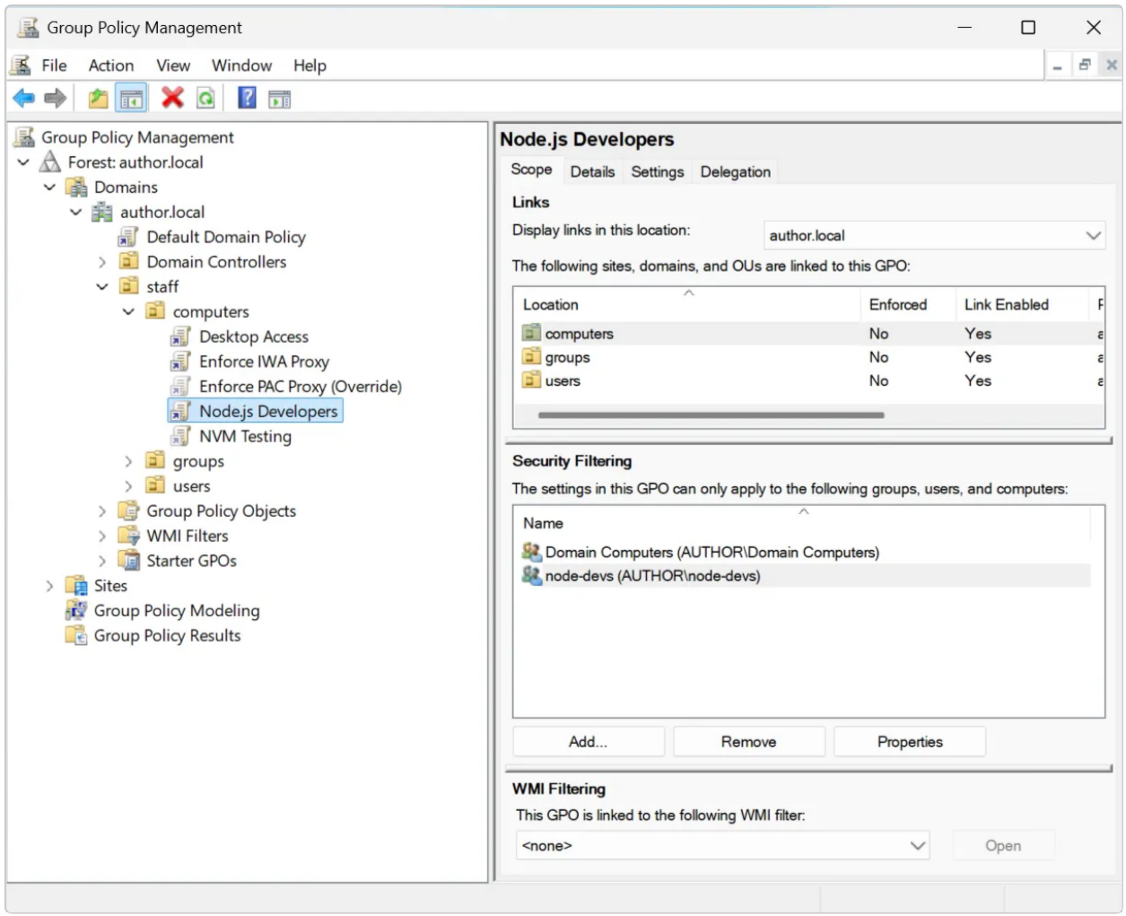Click the Show/Hide Action Pane icon
The height and width of the screenshot is (916, 1126).
point(279,99)
